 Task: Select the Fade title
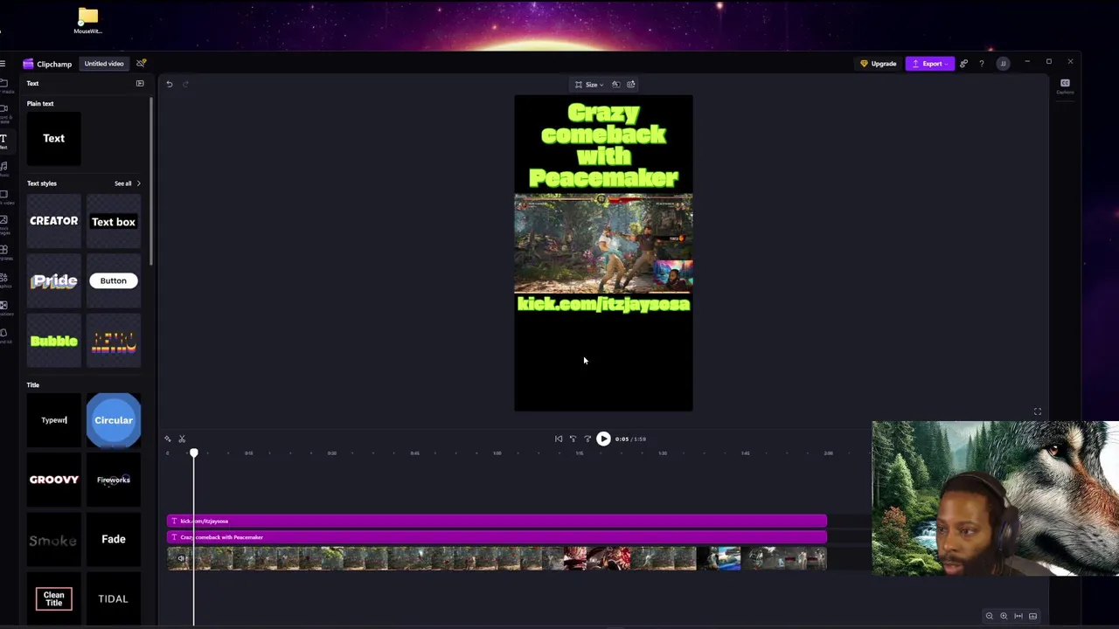tap(114, 539)
